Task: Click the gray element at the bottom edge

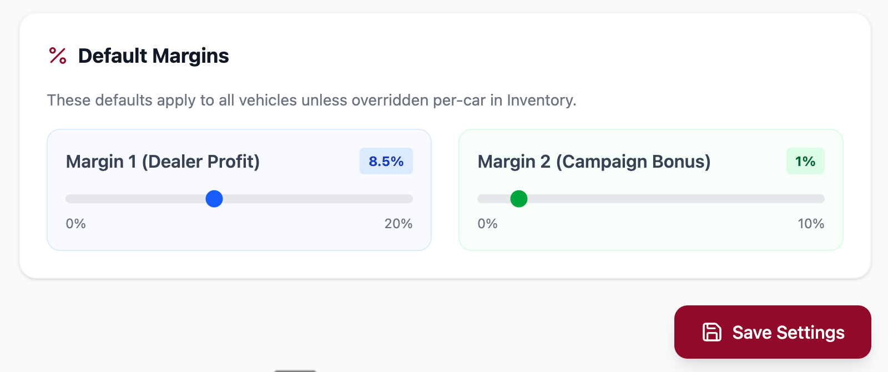Action: (295, 370)
